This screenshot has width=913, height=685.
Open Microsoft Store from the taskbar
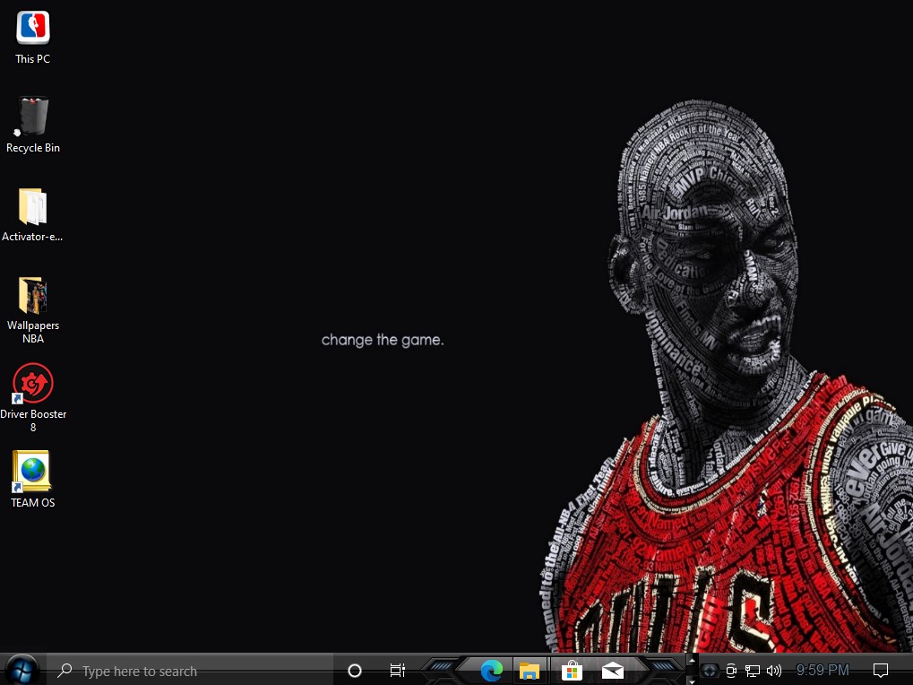[x=572, y=671]
